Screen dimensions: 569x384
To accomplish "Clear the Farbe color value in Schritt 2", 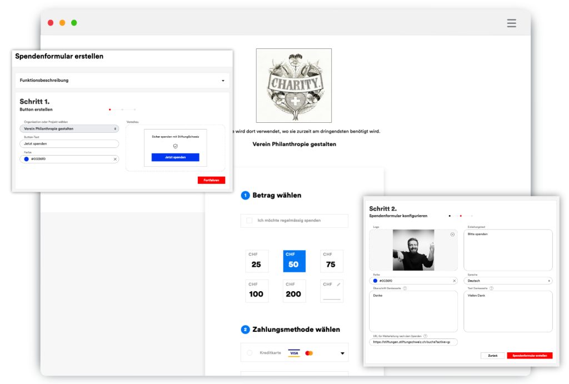I will [x=454, y=281].
